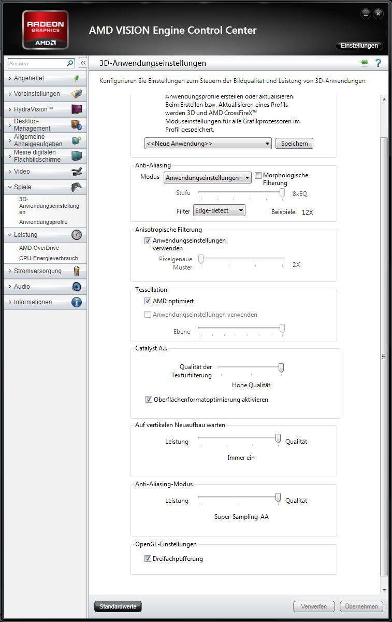The height and width of the screenshot is (622, 392).
Task: Select 3D-Anwendungseinstellungen in sidebar
Action: tap(49, 206)
